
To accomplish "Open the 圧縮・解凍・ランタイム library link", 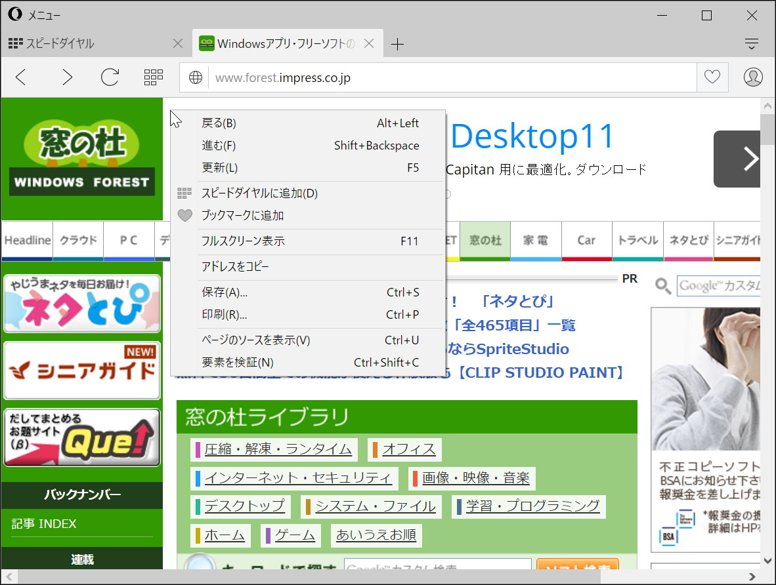I will (x=278, y=449).
